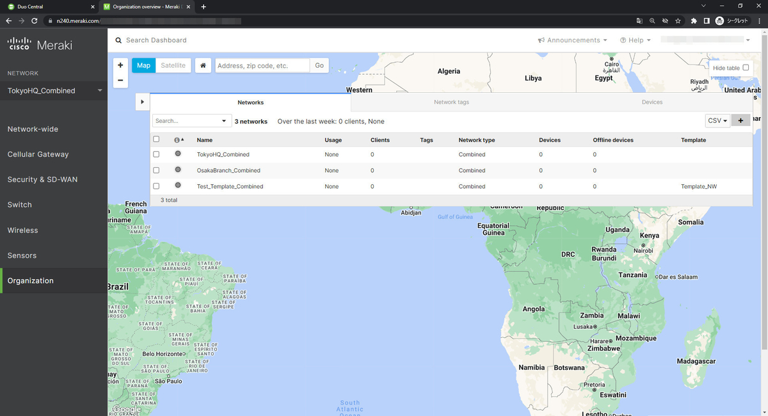Open browser extensions puzzle icon
The width and height of the screenshot is (768, 416).
[x=694, y=20]
